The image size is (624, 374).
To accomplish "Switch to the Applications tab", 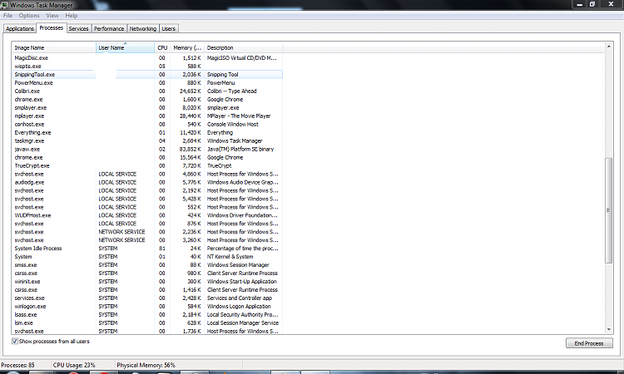I will tap(20, 28).
